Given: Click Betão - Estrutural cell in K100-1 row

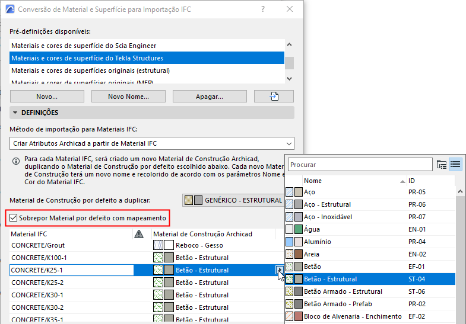Looking at the screenshot, I should [213, 258].
